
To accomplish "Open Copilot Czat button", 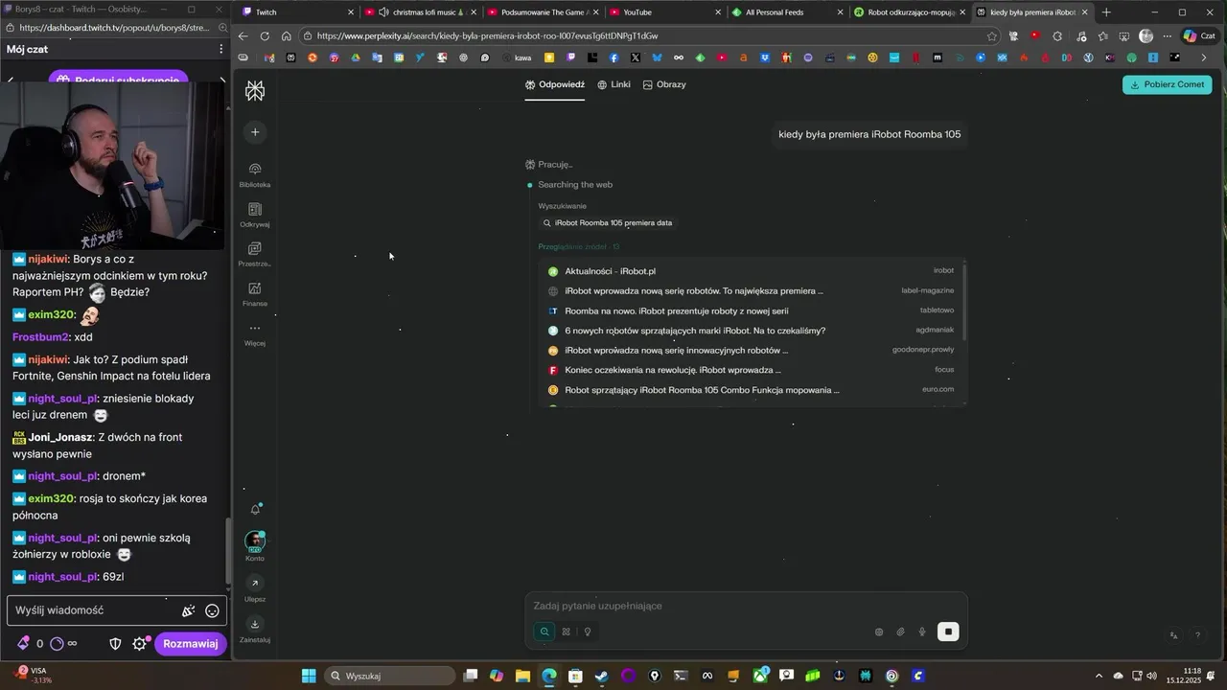I will click(1199, 35).
